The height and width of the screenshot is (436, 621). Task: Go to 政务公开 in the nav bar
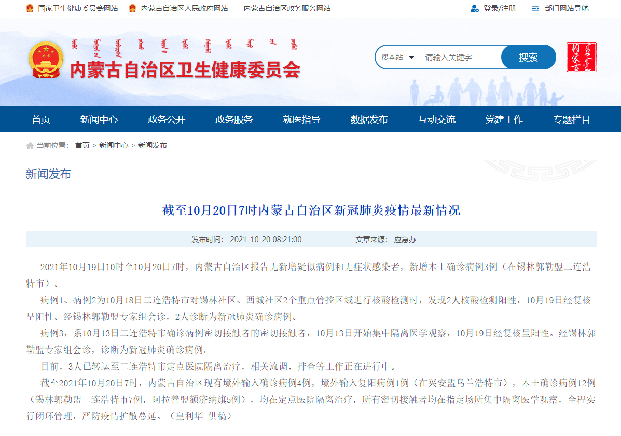(x=167, y=120)
